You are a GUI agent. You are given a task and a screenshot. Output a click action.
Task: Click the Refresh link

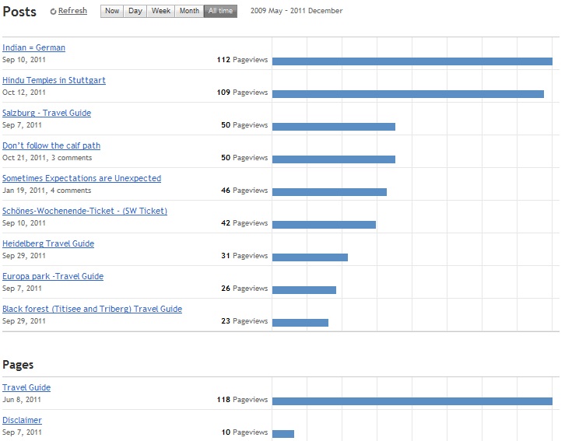[x=72, y=11]
